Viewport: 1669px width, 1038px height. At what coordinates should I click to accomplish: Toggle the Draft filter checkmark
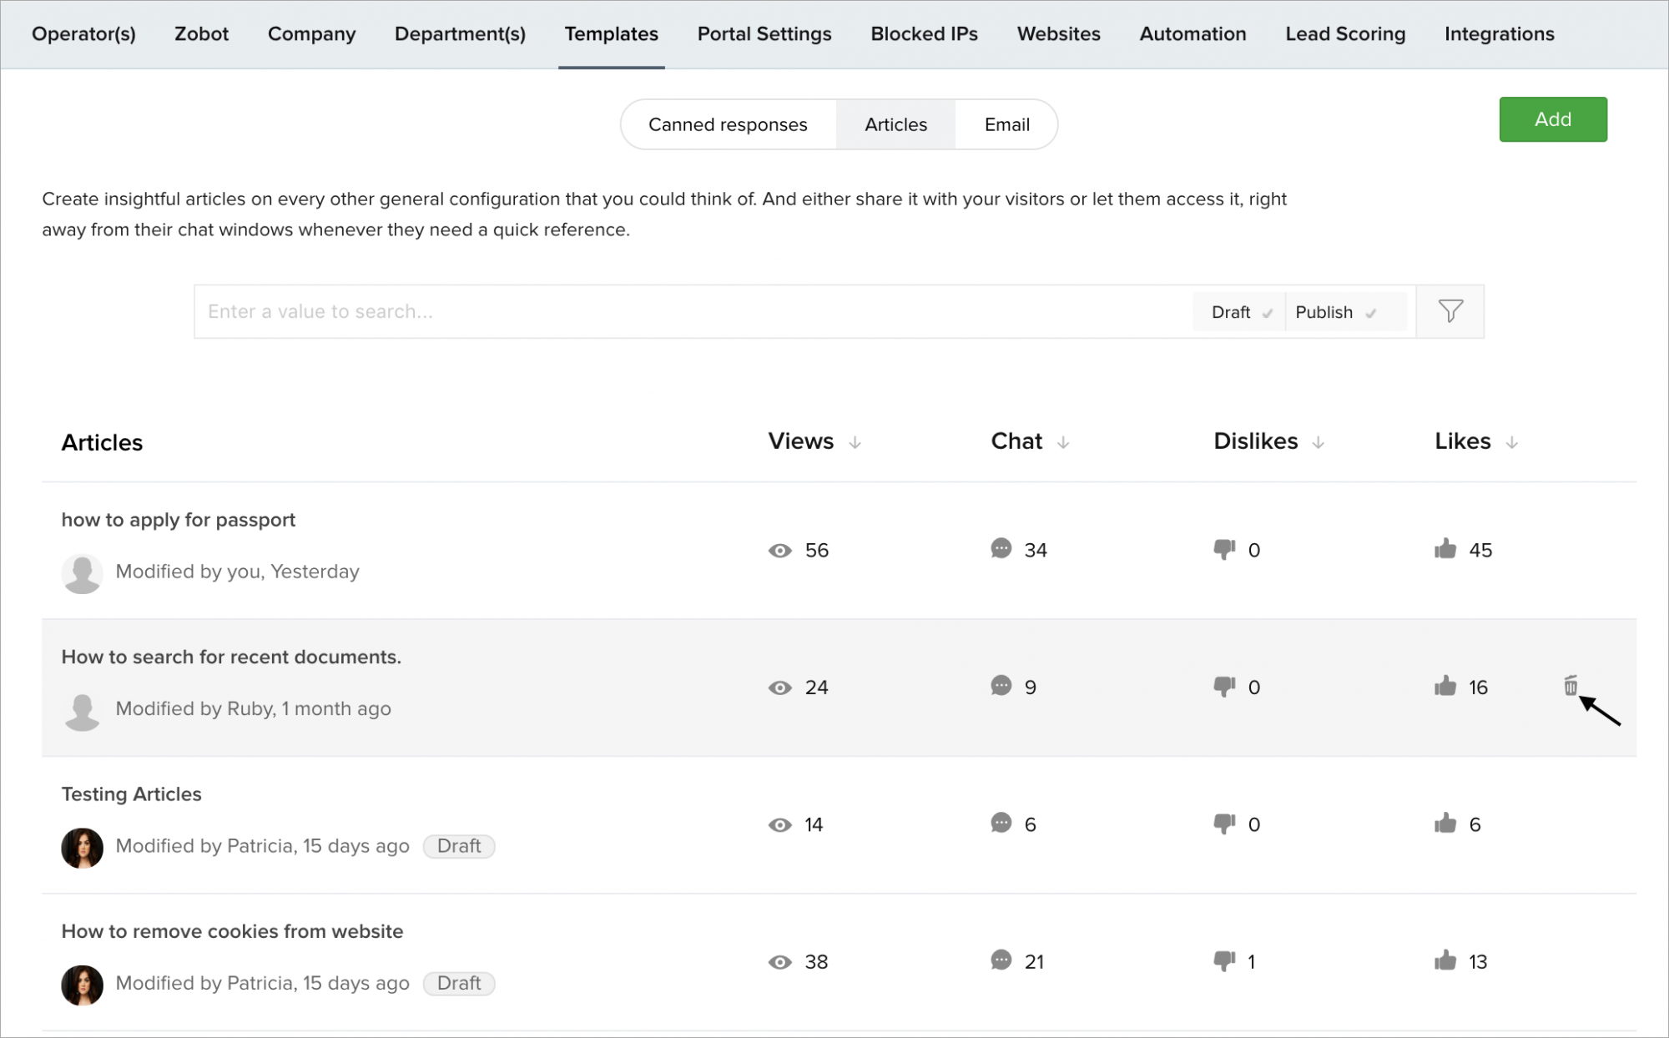pyautogui.click(x=1268, y=313)
